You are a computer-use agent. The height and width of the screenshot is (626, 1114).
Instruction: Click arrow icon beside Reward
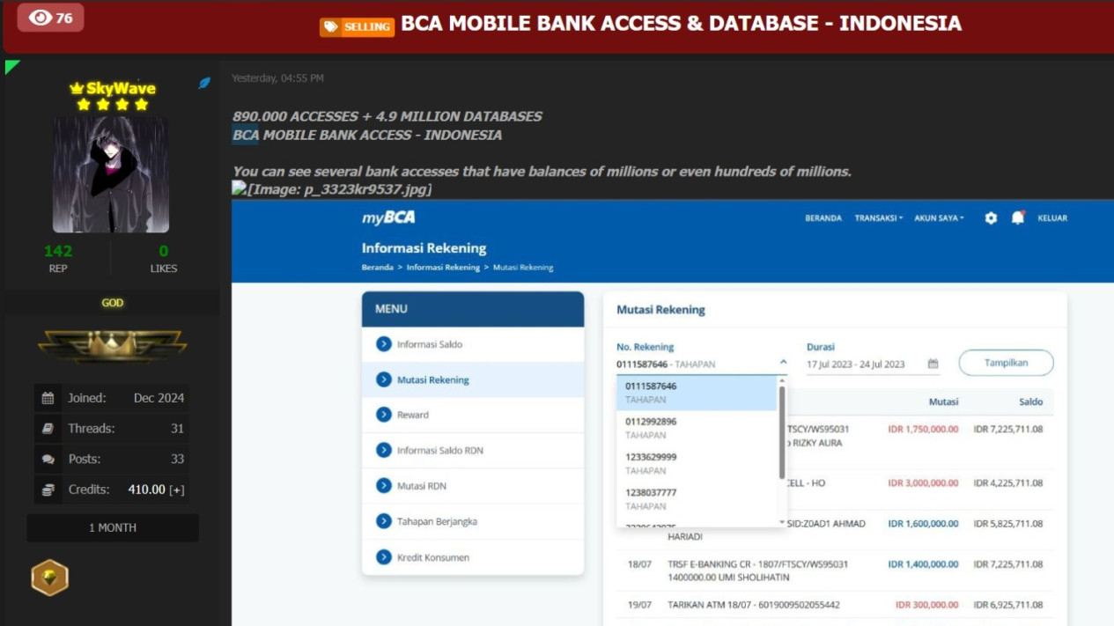point(384,415)
